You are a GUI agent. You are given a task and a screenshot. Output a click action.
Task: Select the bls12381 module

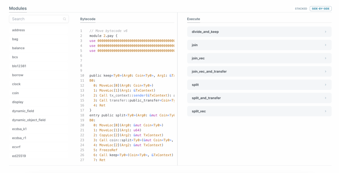(x=19, y=66)
